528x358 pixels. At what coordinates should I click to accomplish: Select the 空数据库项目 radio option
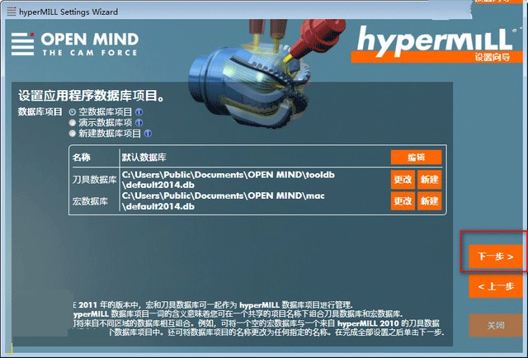(73, 112)
